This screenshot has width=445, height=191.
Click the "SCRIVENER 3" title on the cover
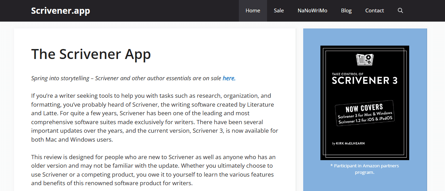click(x=364, y=80)
